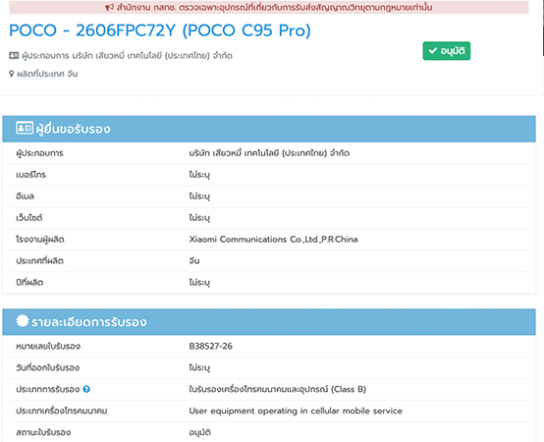Click the ปีที่ผลิต row label

pyautogui.click(x=29, y=283)
